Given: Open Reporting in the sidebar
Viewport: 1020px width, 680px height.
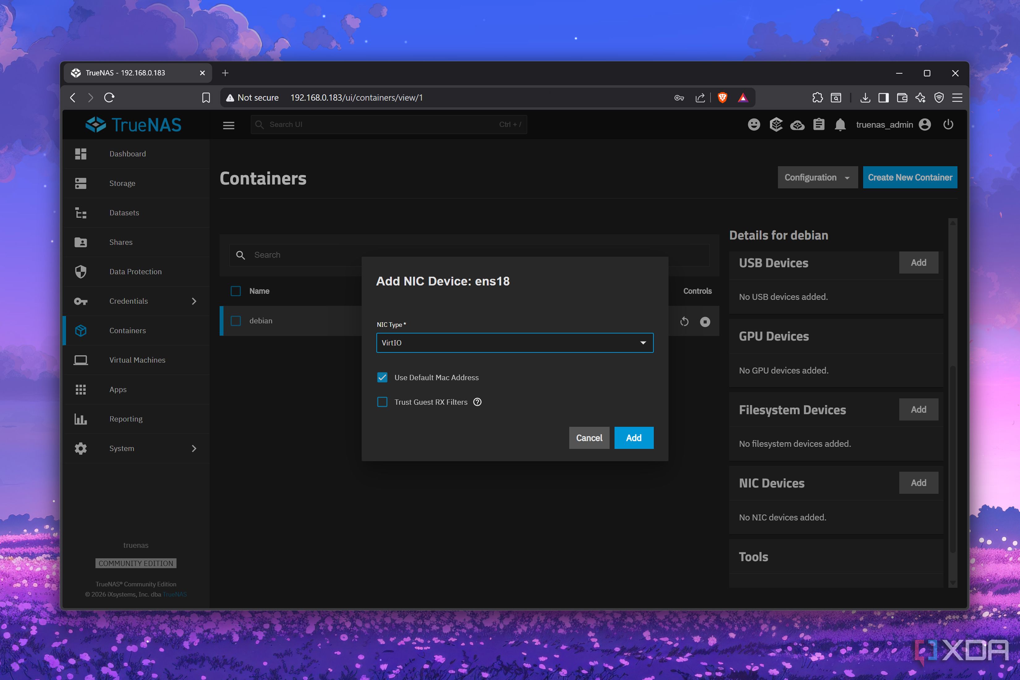Looking at the screenshot, I should pyautogui.click(x=136, y=419).
